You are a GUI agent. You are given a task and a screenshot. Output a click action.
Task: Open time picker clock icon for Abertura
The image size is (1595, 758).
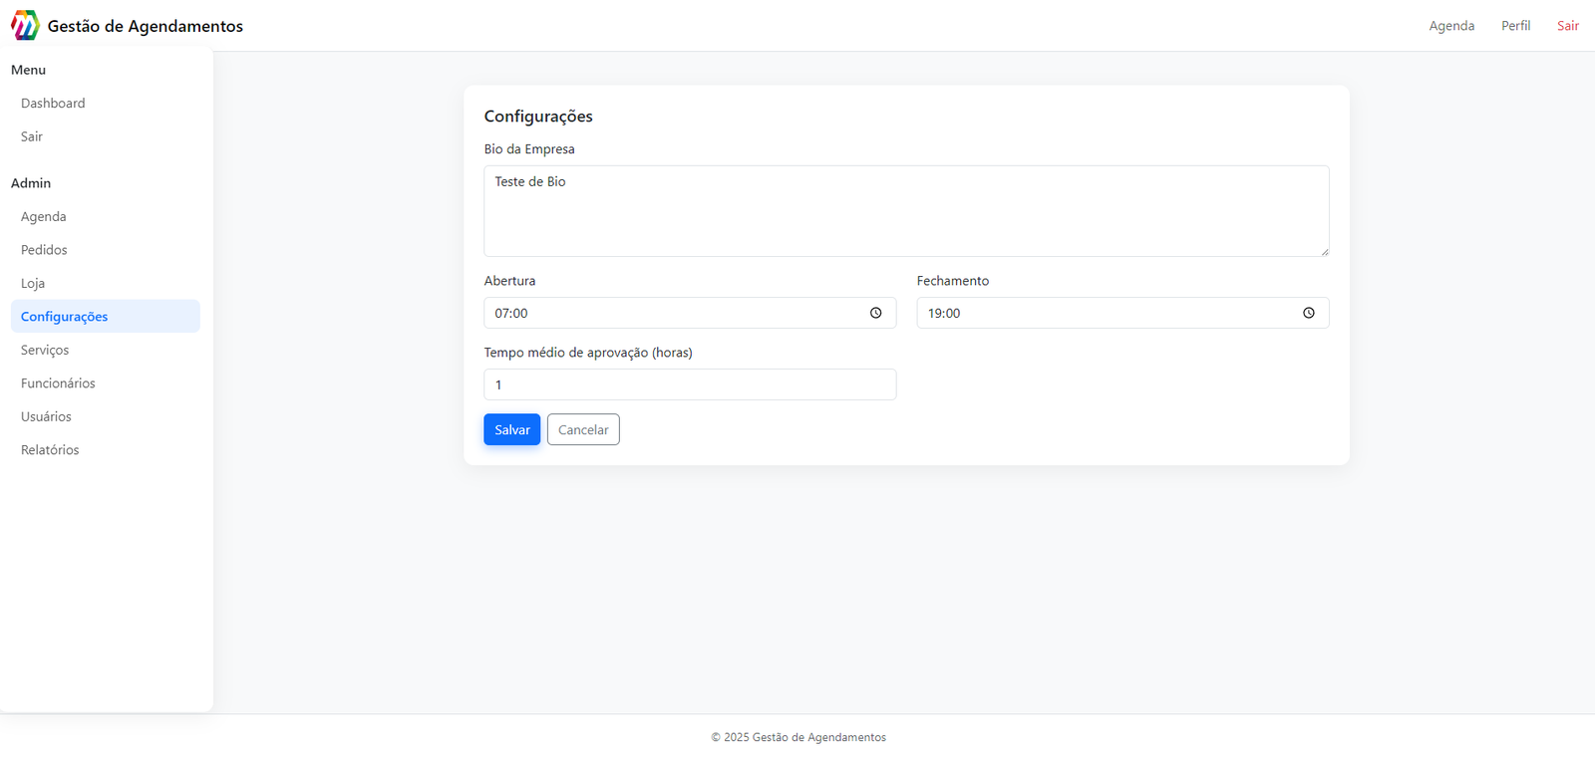coord(875,313)
